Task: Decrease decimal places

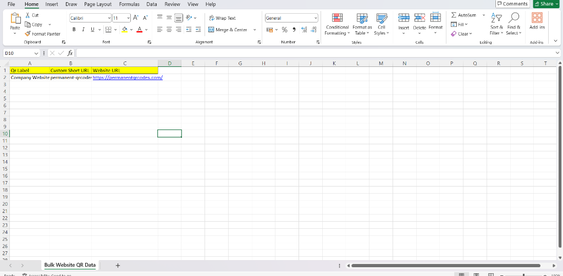Action: coord(314,30)
